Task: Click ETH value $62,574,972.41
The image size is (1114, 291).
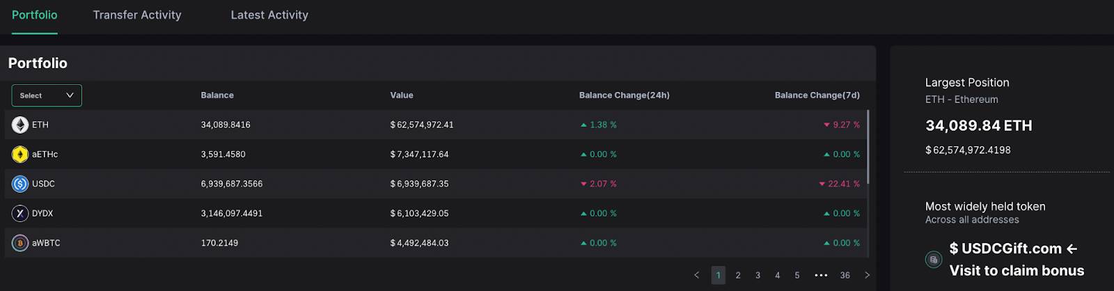Action: click(422, 125)
